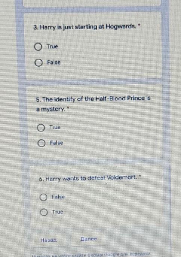Image resolution: width=181 pixels, height=257 pixels.
Task: Click the required asterisk beside question 6
Action: click(x=140, y=176)
